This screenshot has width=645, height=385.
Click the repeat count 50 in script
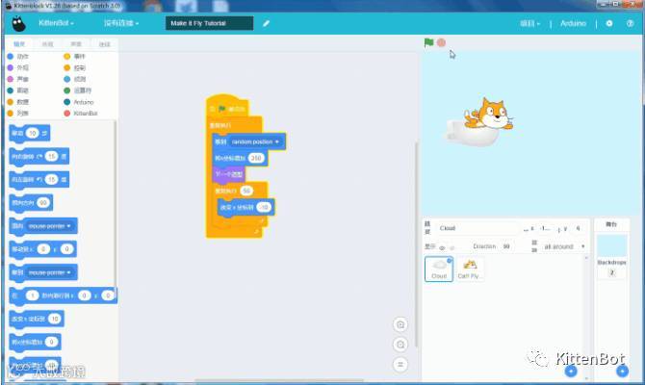pos(246,191)
